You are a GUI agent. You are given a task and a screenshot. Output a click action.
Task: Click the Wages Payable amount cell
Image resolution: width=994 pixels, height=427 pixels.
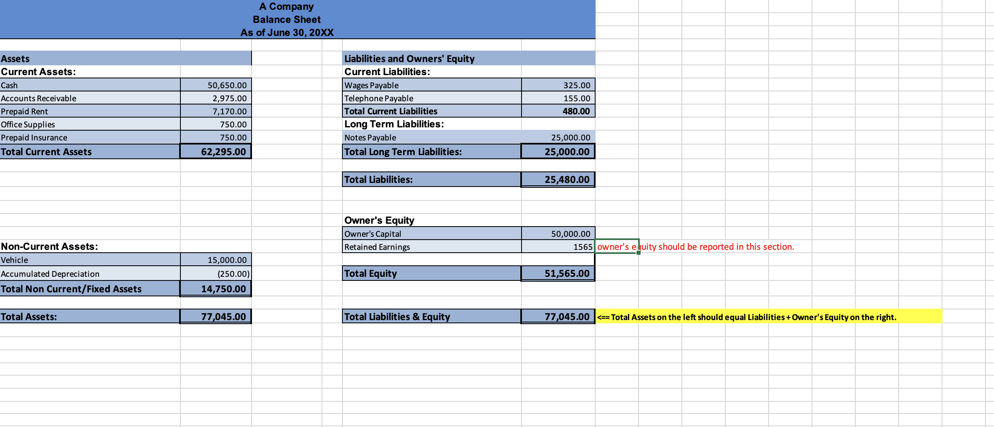(556, 85)
